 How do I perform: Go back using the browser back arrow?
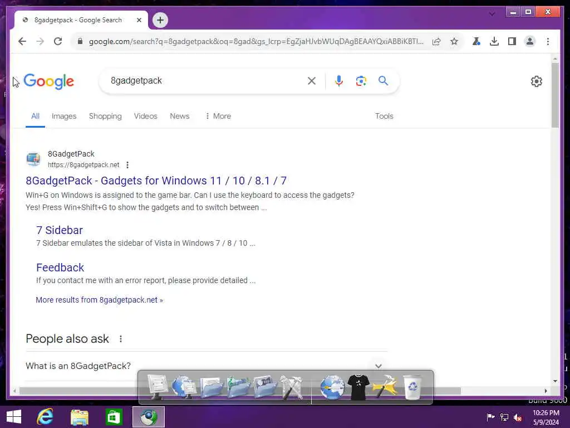click(x=22, y=41)
